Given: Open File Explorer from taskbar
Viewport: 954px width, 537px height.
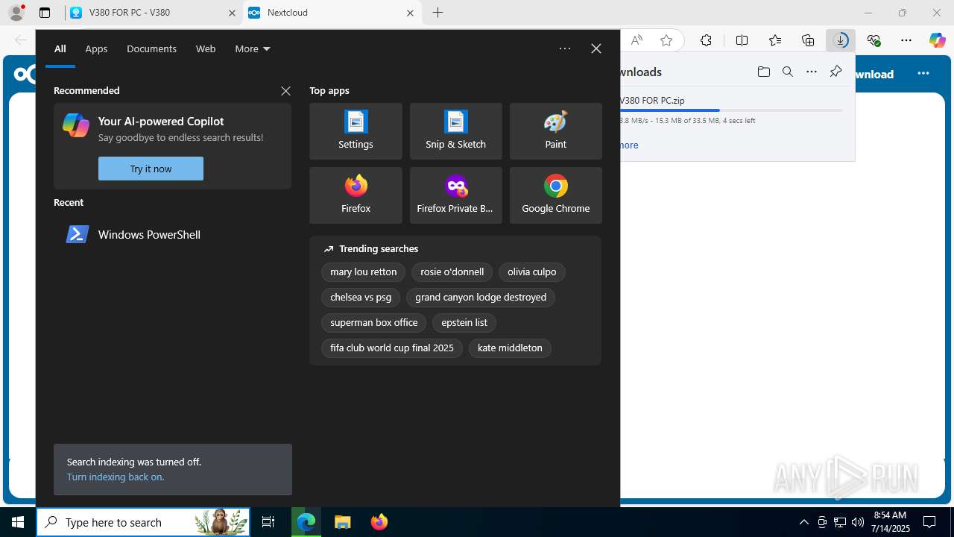Looking at the screenshot, I should 342,522.
